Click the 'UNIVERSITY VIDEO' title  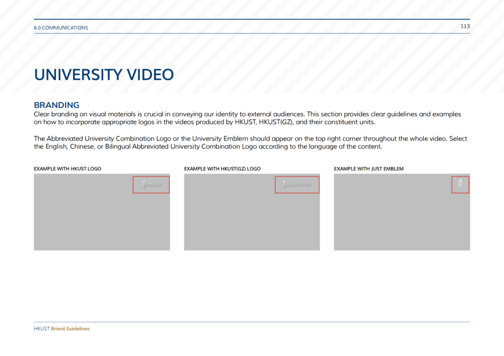click(104, 75)
